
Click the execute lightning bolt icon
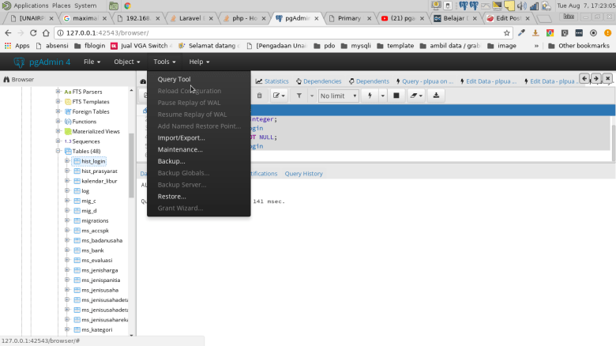371,96
